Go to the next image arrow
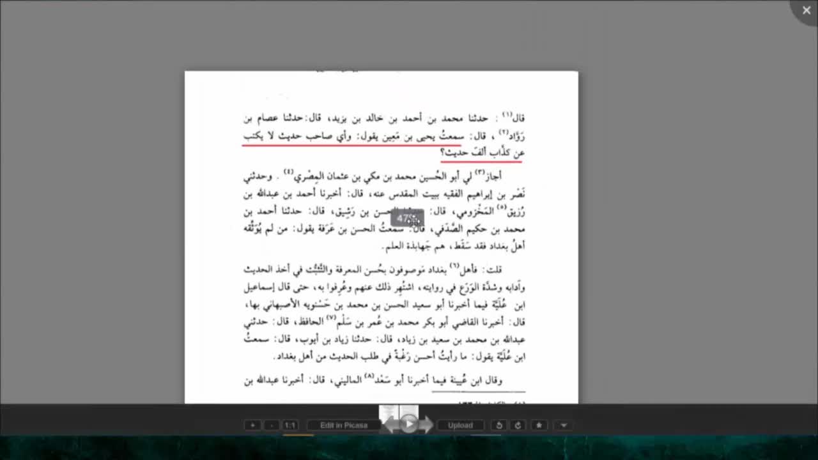This screenshot has height=460, width=818. click(x=427, y=425)
